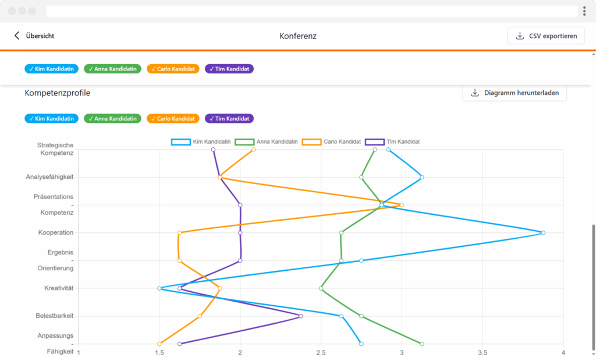
Task: Click the download icon in CSV exportieren
Action: point(520,36)
